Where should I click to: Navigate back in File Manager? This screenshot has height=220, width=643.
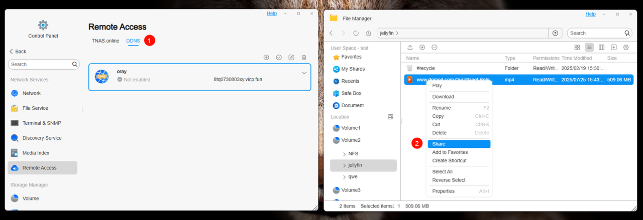click(x=331, y=33)
